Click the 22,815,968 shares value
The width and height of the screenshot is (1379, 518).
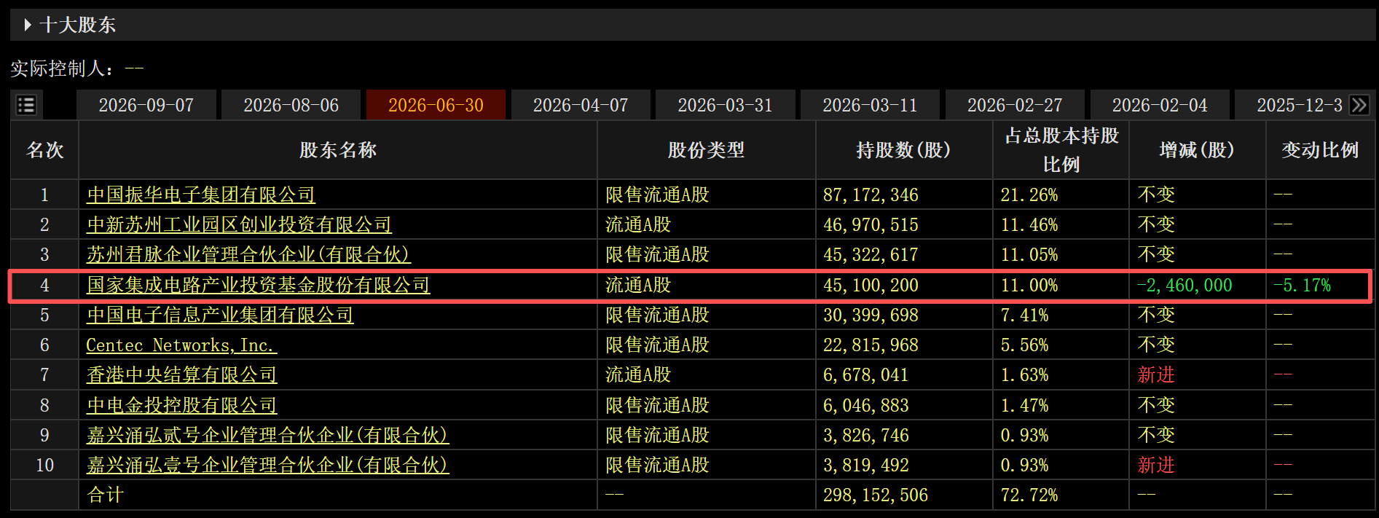(871, 345)
